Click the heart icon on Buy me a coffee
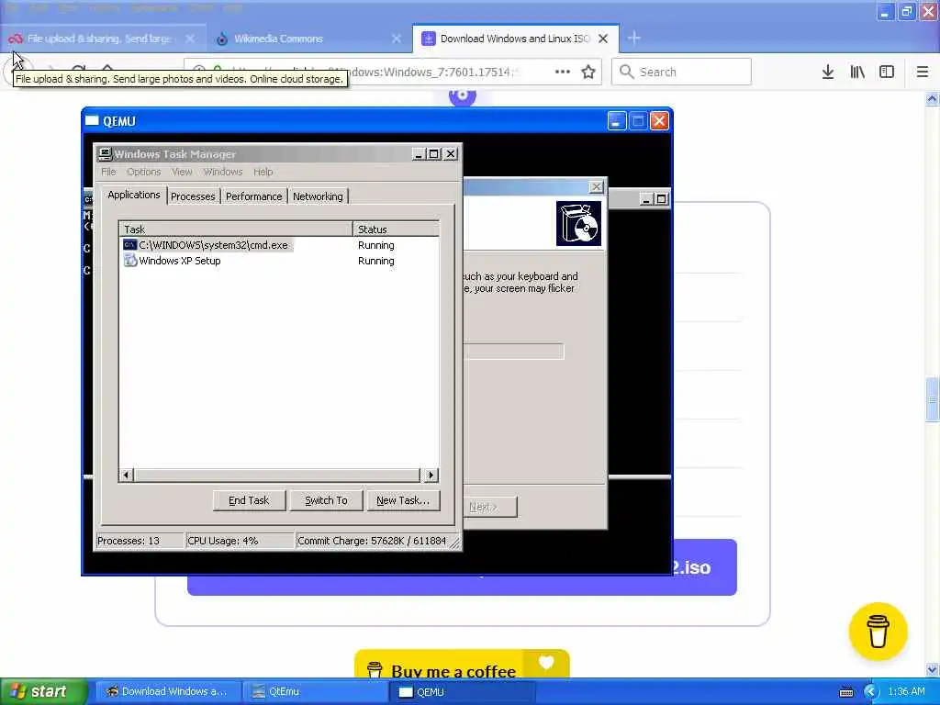 click(x=546, y=663)
